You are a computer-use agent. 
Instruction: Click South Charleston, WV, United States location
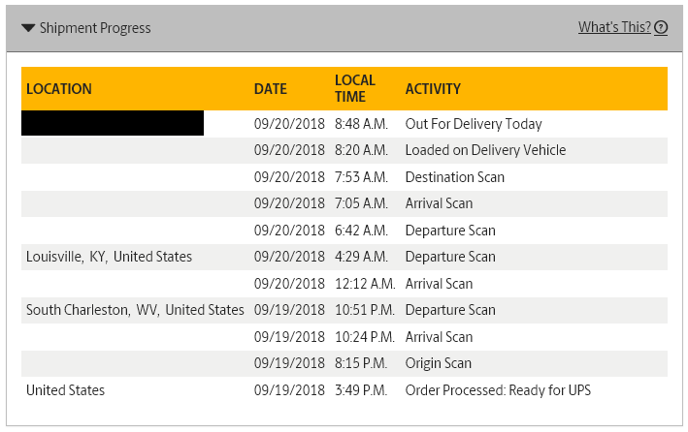[x=135, y=310]
